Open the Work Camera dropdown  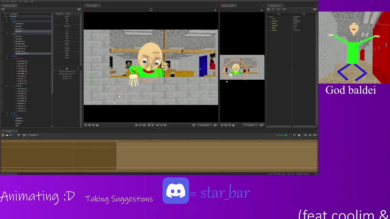point(204,125)
